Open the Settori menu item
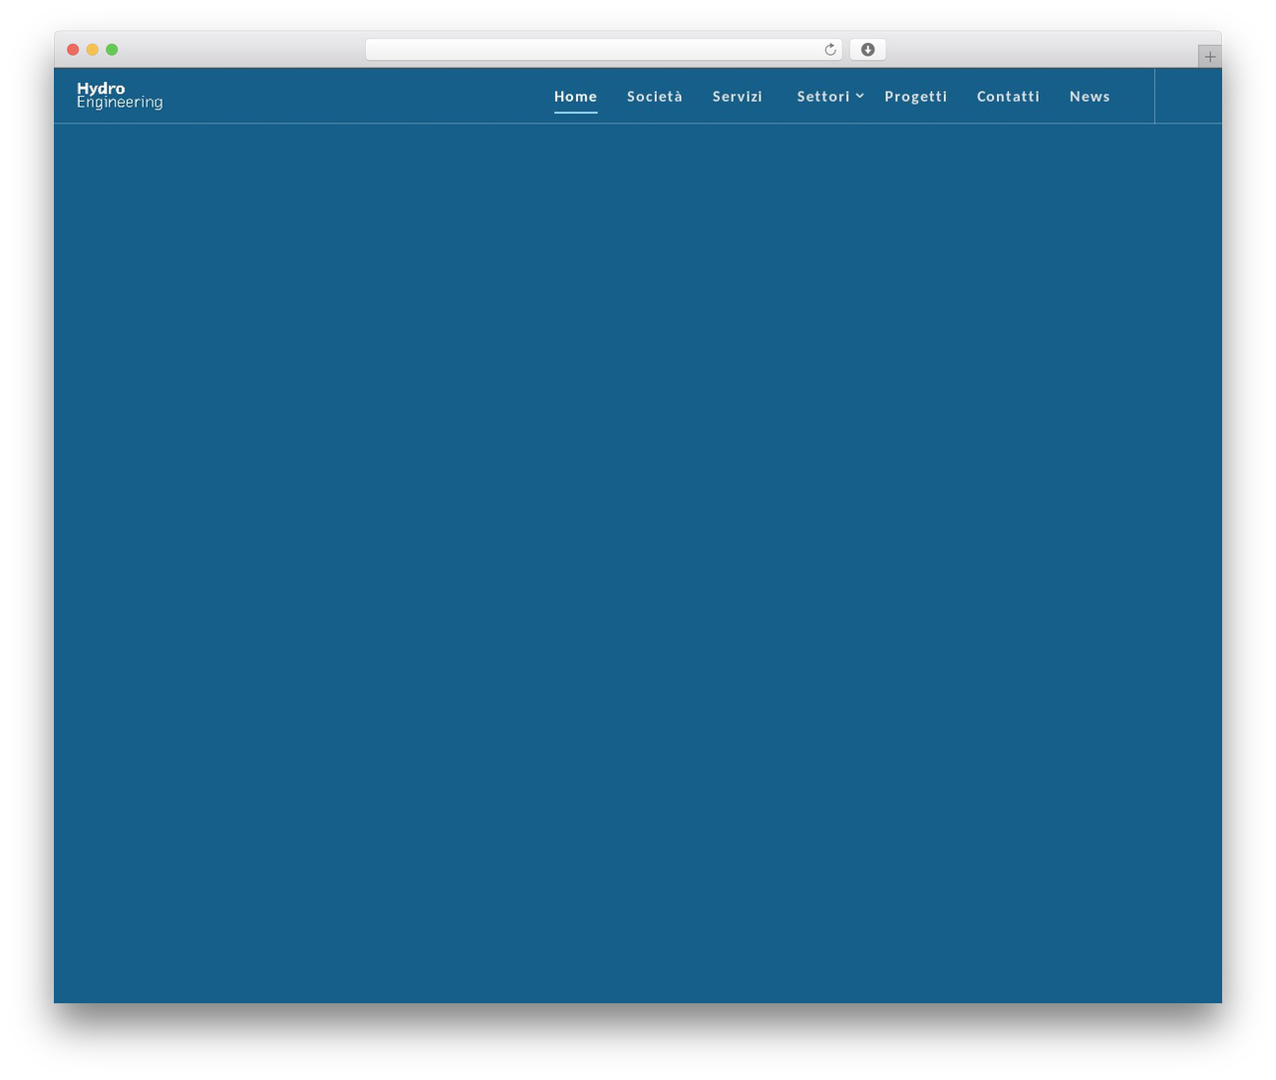 click(823, 97)
